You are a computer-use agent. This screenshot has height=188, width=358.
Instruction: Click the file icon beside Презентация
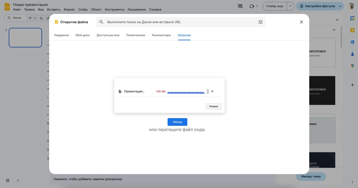click(120, 91)
